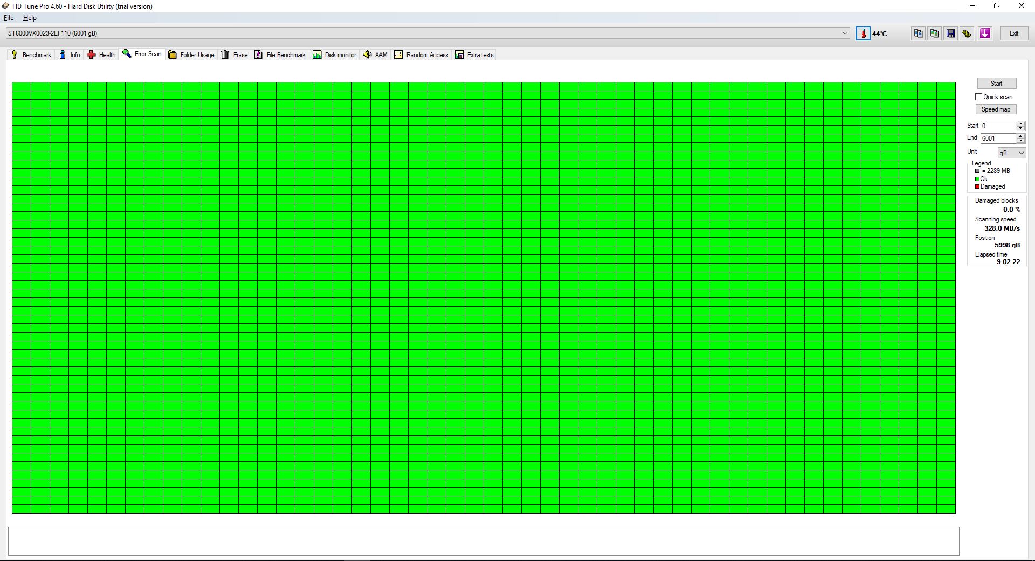This screenshot has height=561, width=1035.
Task: Switch to the Erase tool
Action: pos(235,54)
